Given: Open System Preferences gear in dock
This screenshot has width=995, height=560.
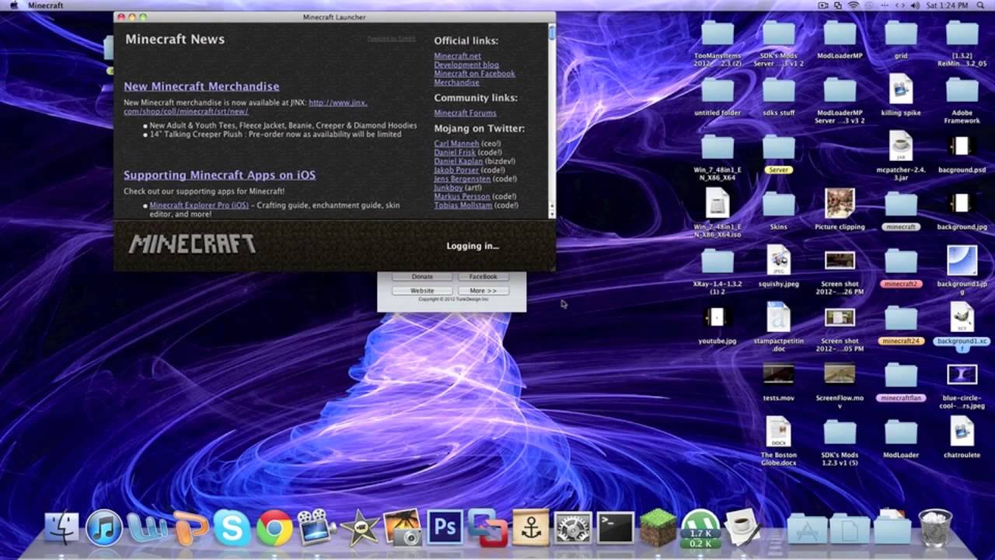Looking at the screenshot, I should click(x=574, y=528).
